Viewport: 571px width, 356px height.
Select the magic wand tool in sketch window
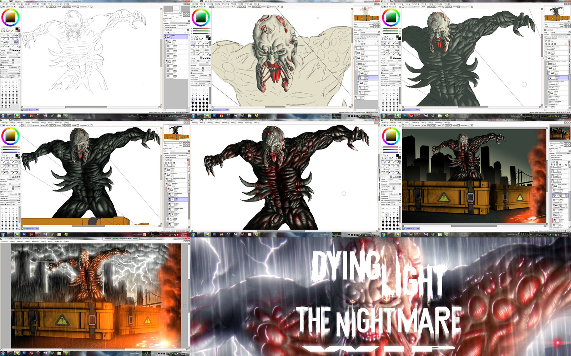[x=7, y=29]
